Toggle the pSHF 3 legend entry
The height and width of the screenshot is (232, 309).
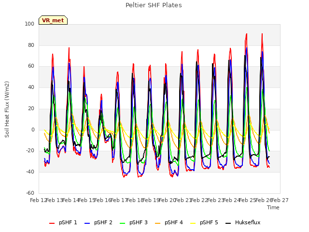(x=134, y=222)
